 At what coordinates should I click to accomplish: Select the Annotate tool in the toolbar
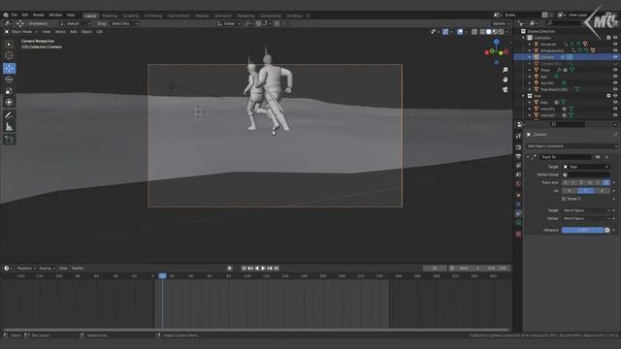pyautogui.click(x=9, y=115)
